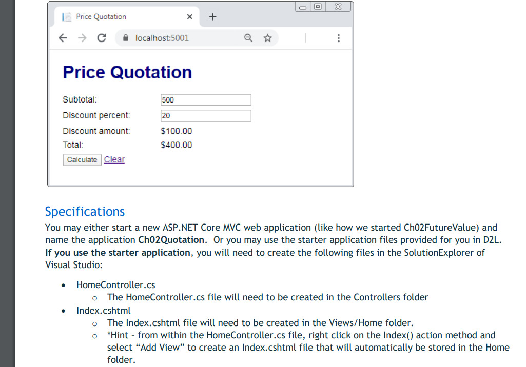The width and height of the screenshot is (526, 367).
Task: Click the Discount percent input field
Action: [x=205, y=115]
